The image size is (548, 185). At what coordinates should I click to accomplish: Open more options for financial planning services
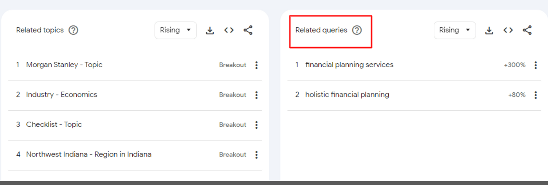(x=535, y=65)
